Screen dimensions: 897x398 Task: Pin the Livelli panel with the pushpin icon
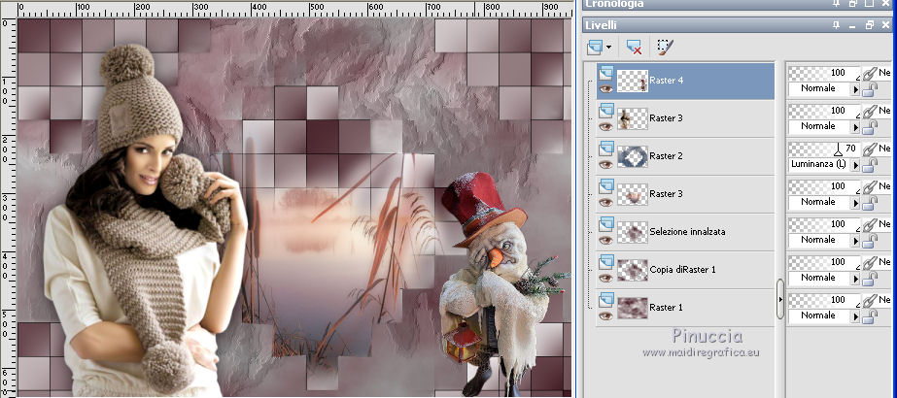point(836,25)
